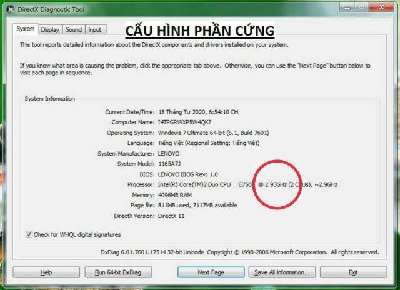Click the maximize window button
This screenshot has width=400, height=290.
coord(362,7)
